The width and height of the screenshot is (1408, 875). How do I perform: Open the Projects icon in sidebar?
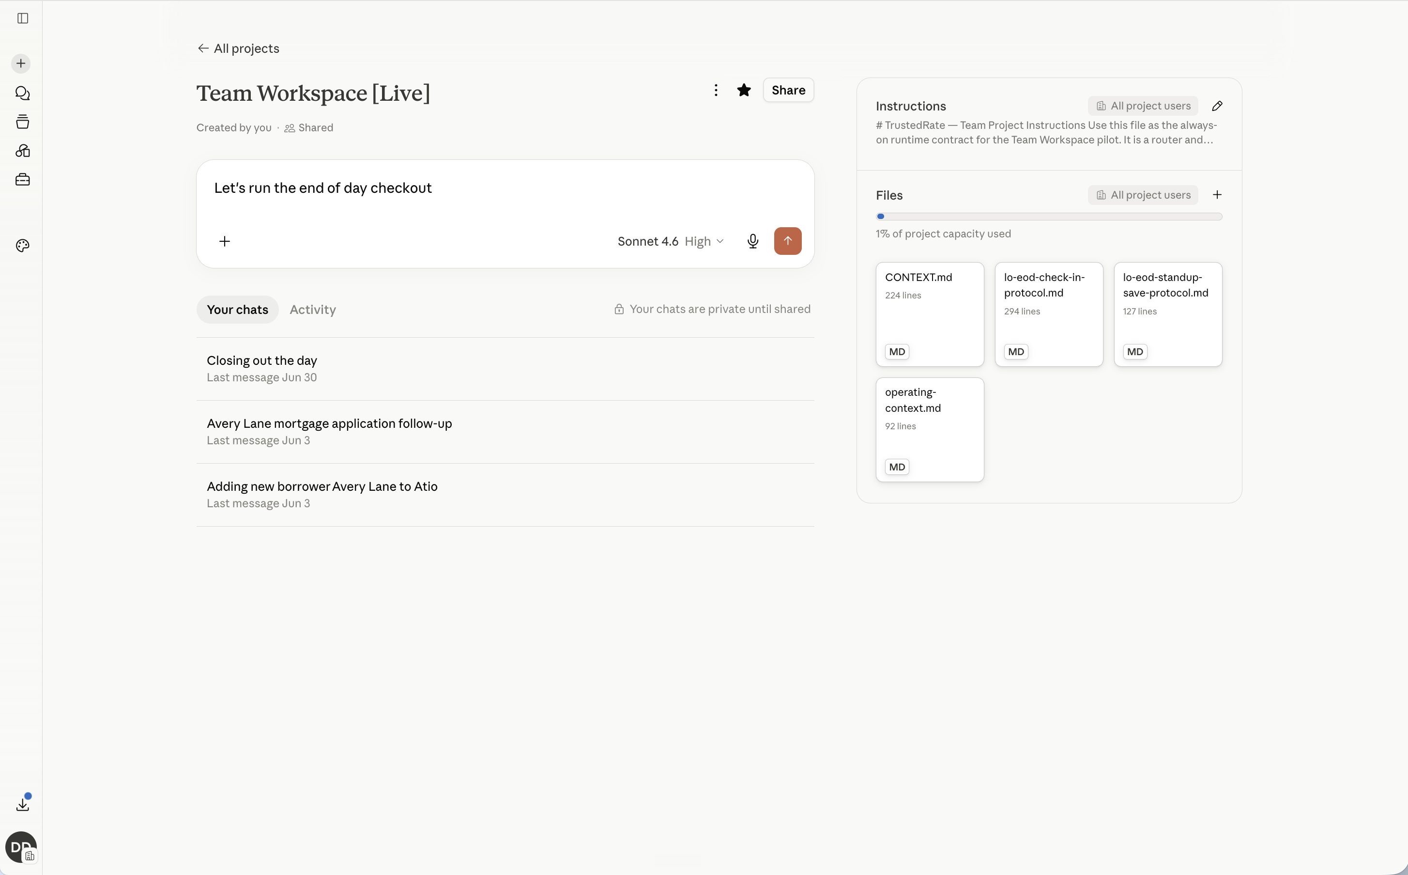[23, 122]
